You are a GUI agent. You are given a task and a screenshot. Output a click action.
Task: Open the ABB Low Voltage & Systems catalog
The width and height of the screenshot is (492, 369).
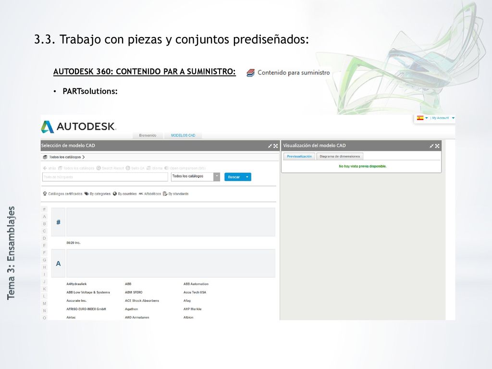coord(88,293)
